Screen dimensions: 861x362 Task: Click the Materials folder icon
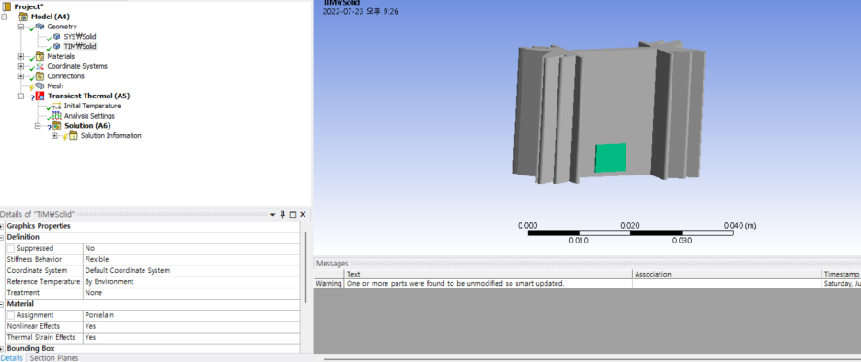click(x=40, y=56)
